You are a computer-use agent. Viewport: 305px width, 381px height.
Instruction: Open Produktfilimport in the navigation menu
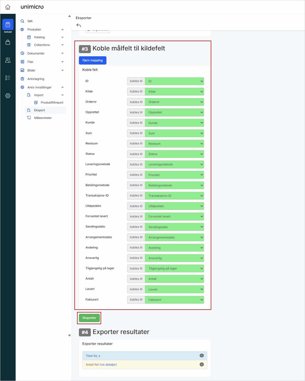click(52, 102)
